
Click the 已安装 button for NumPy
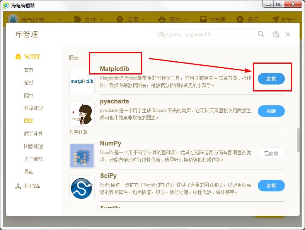pyautogui.click(x=271, y=154)
